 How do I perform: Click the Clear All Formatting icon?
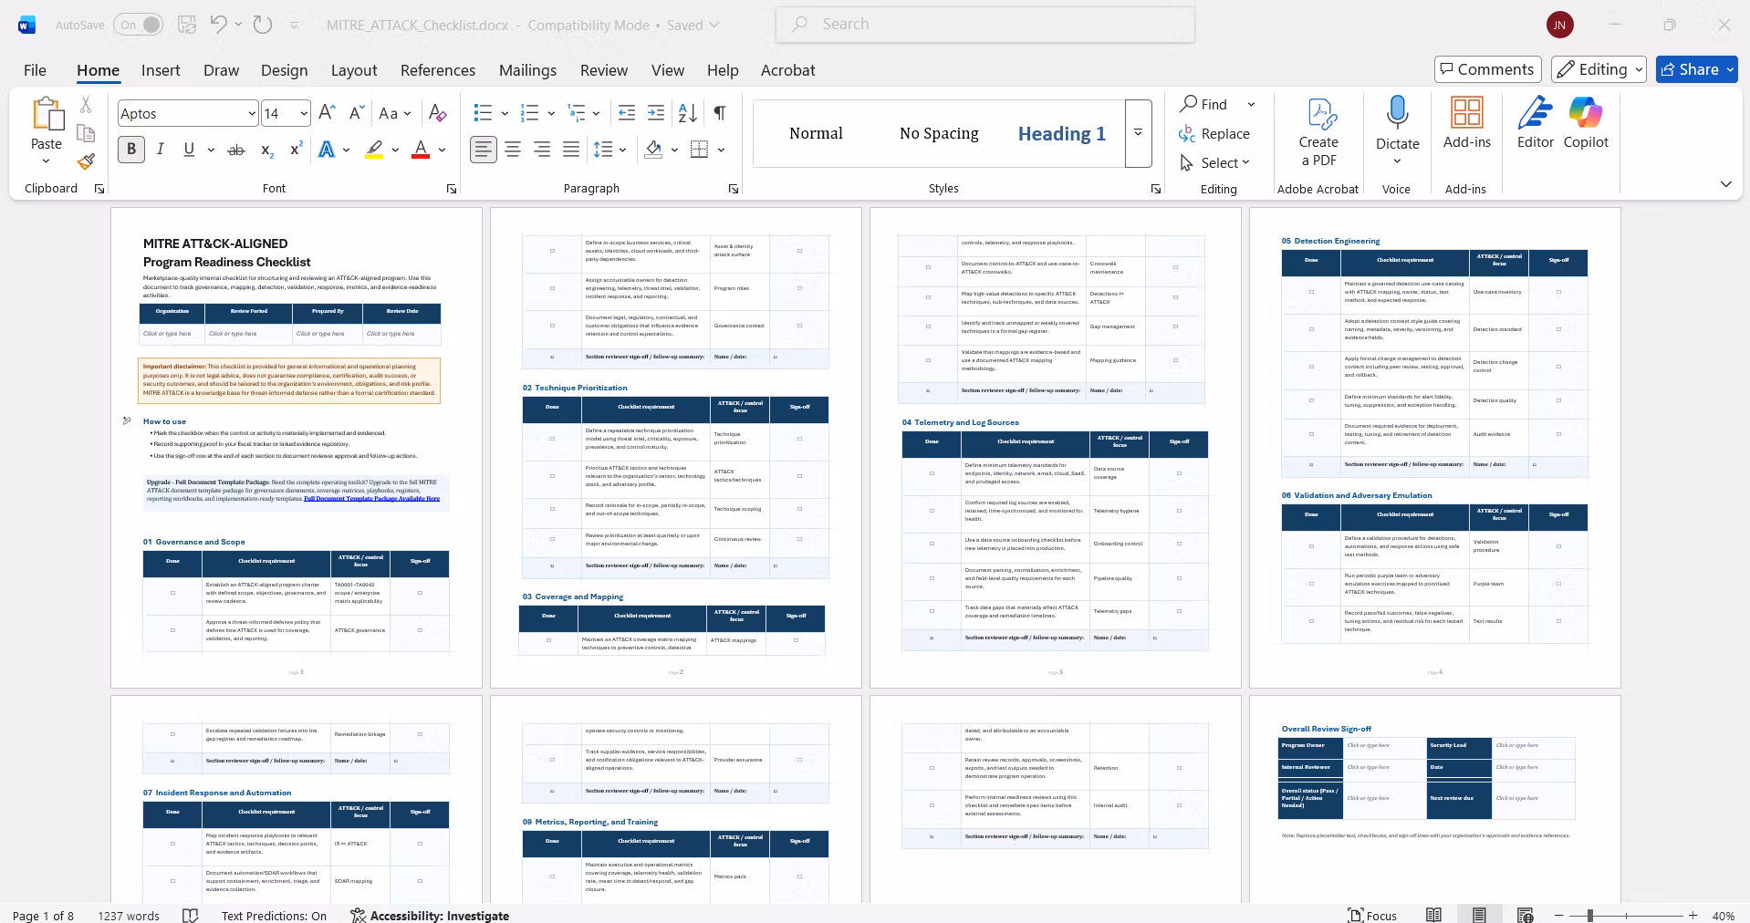tap(437, 113)
